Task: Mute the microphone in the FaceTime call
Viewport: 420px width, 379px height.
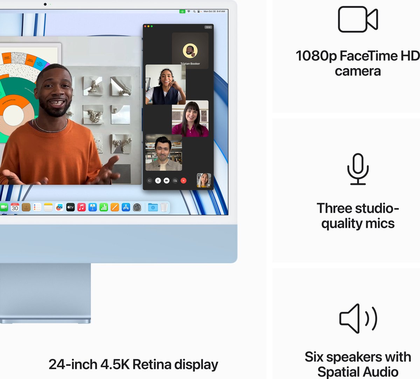Action: (158, 180)
